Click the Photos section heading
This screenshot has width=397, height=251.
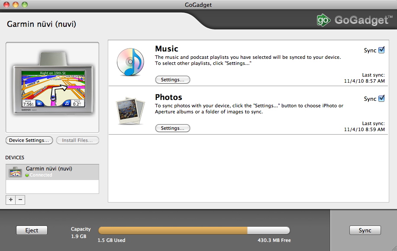coord(168,97)
